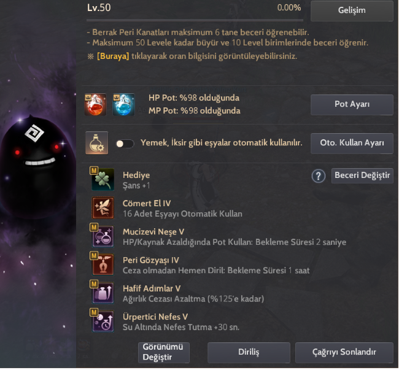Image resolution: width=399 pixels, height=370 pixels.
Task: Click the Görünümü Değiştir button
Action: tap(164, 352)
